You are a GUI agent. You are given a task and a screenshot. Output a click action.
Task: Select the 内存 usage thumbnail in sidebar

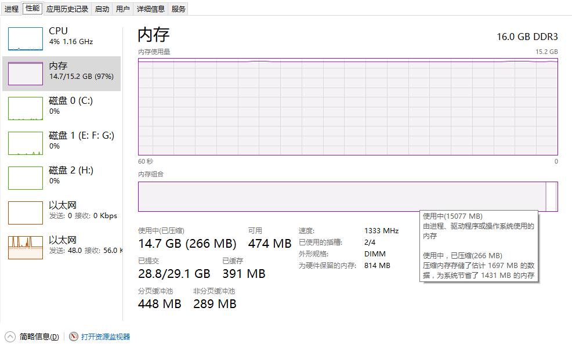[26, 74]
